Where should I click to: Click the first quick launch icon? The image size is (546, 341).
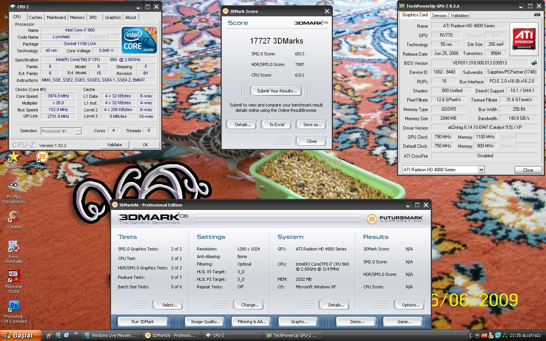[x=50, y=335]
